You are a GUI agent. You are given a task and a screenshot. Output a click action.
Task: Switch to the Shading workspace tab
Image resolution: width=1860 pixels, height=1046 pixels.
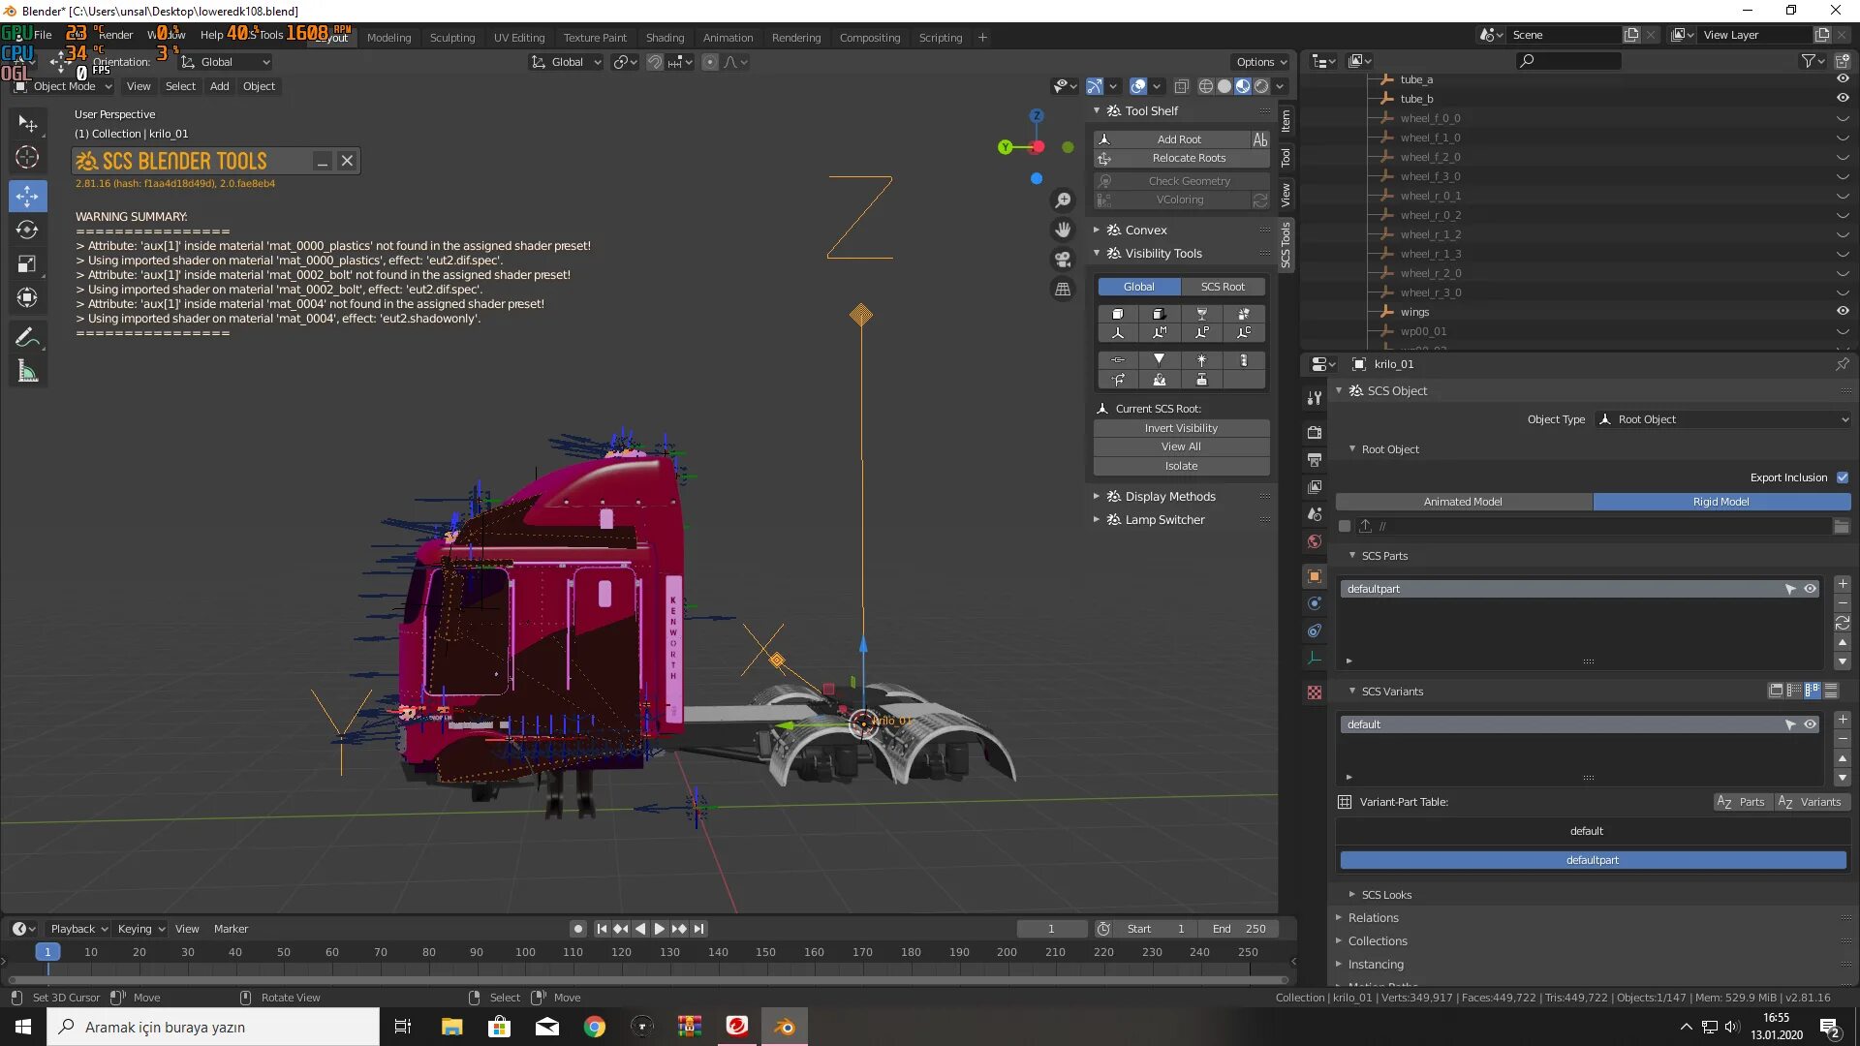(x=665, y=38)
